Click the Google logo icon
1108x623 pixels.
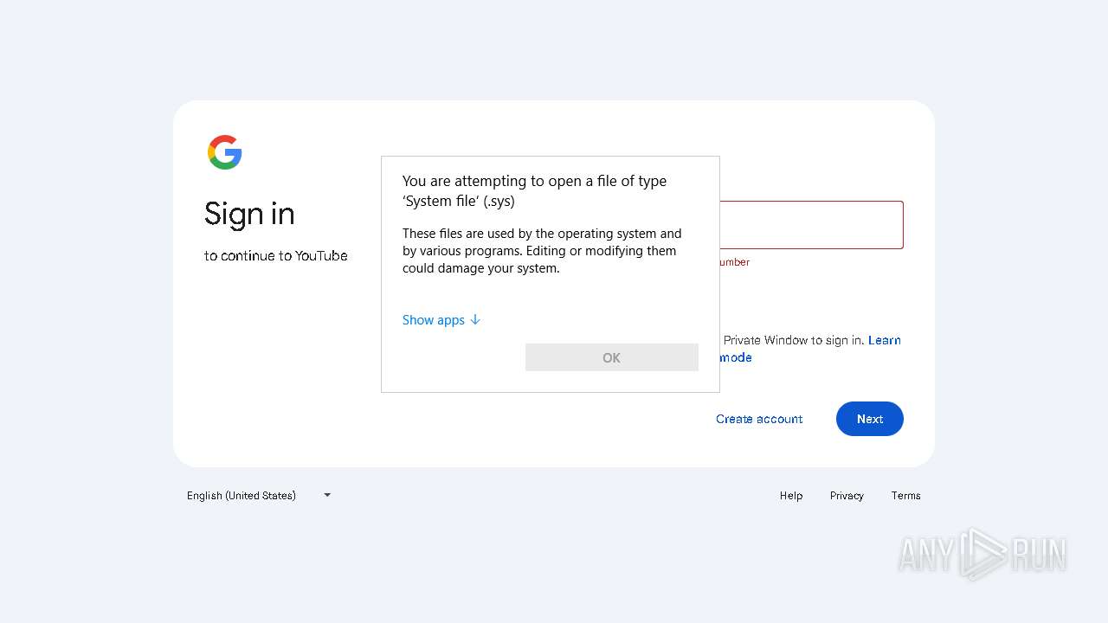coord(225,152)
